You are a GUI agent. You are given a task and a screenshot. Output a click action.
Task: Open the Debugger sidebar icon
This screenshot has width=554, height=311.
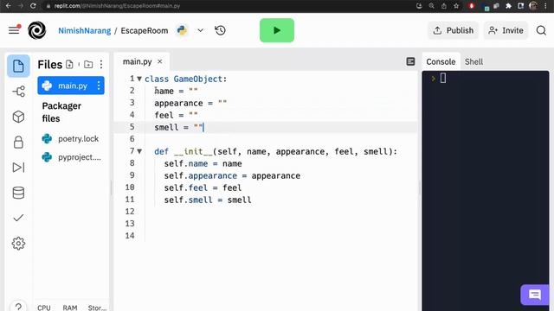click(18, 167)
